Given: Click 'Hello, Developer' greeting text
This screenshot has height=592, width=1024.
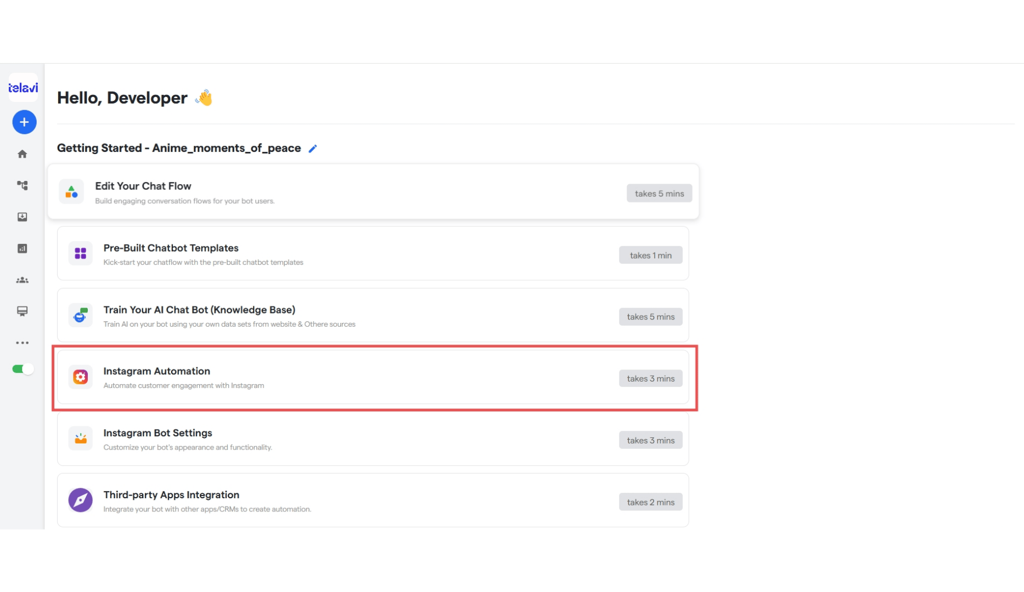Looking at the screenshot, I should pyautogui.click(x=122, y=98).
